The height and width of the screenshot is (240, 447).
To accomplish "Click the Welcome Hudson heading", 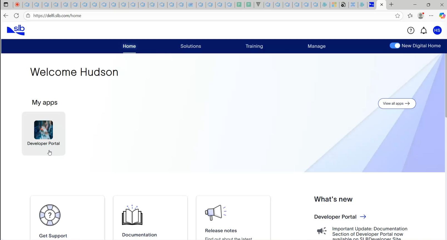I will [74, 72].
